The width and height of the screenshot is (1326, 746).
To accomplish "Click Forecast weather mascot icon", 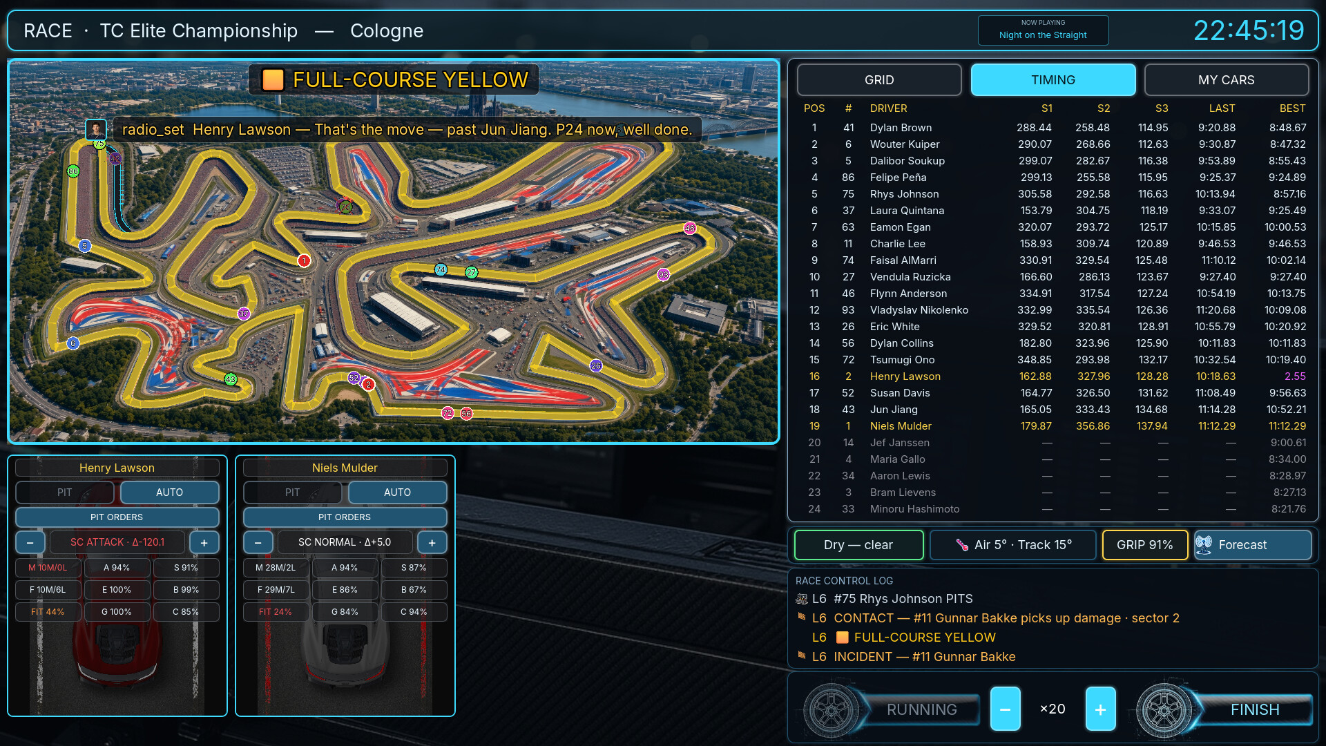I will (1204, 545).
